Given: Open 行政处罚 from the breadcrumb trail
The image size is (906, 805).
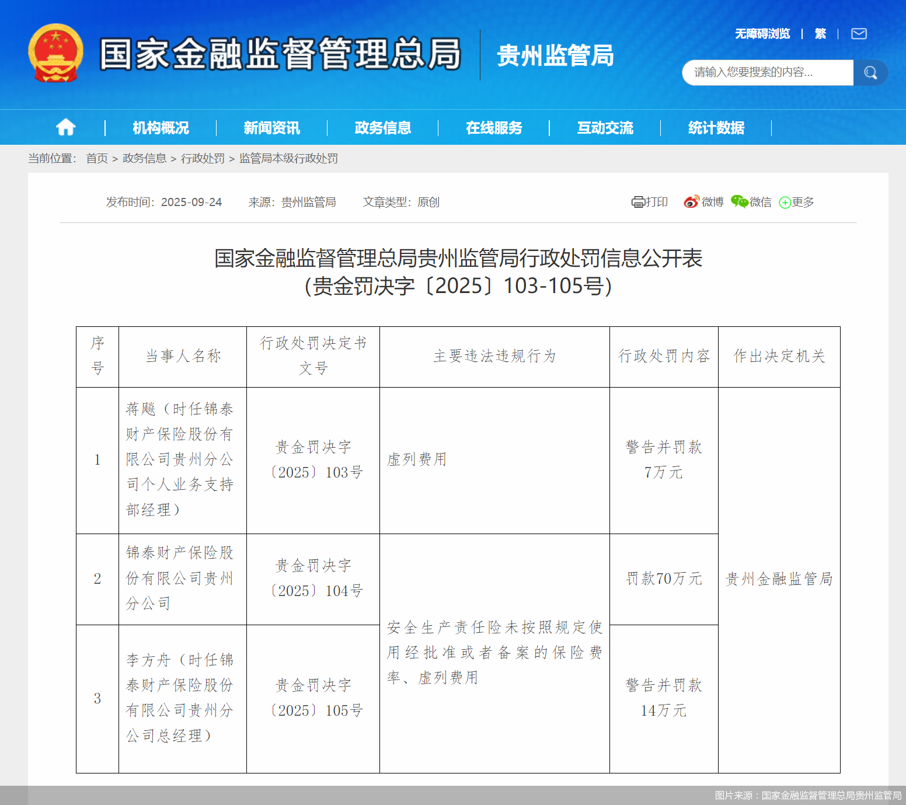Looking at the screenshot, I should coord(203,158).
